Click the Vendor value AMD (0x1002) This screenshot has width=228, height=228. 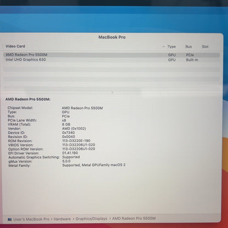tap(74, 129)
